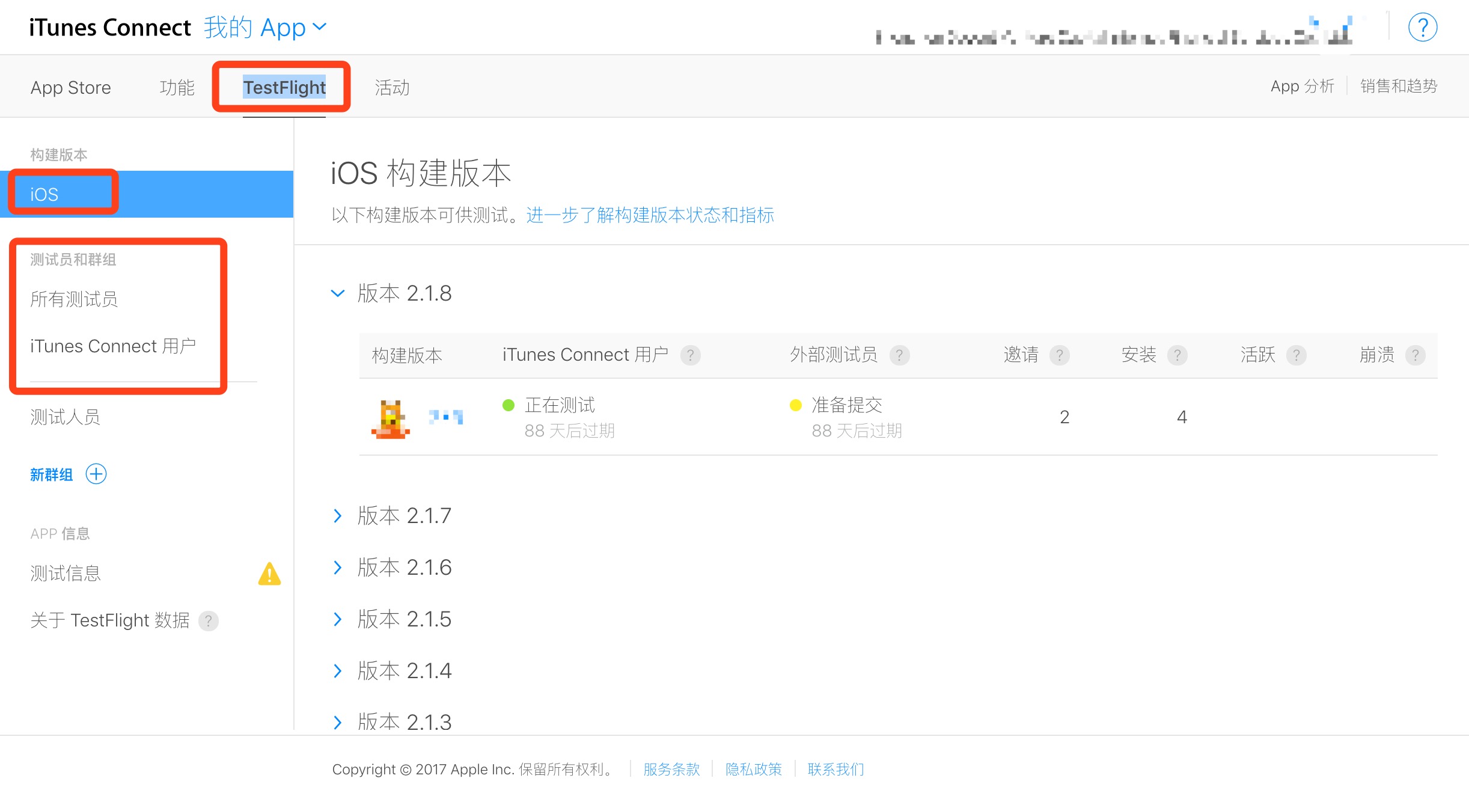Click the 服务条款 footer link
Viewport: 1469px width, 796px height.
671,770
